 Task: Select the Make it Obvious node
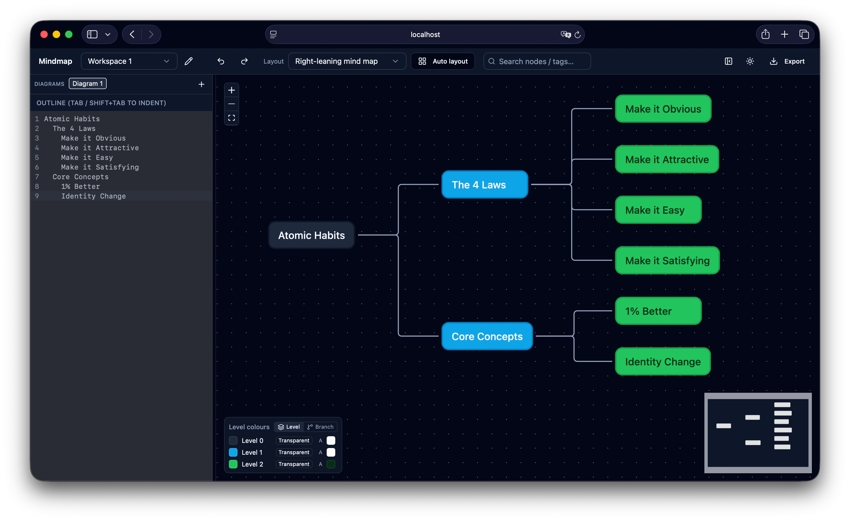pos(663,109)
